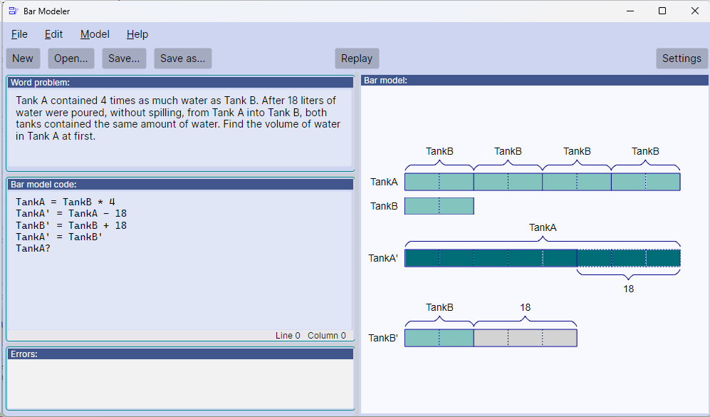Click the first teal TankA bar segment
This screenshot has width=710, height=417.
[438, 181]
